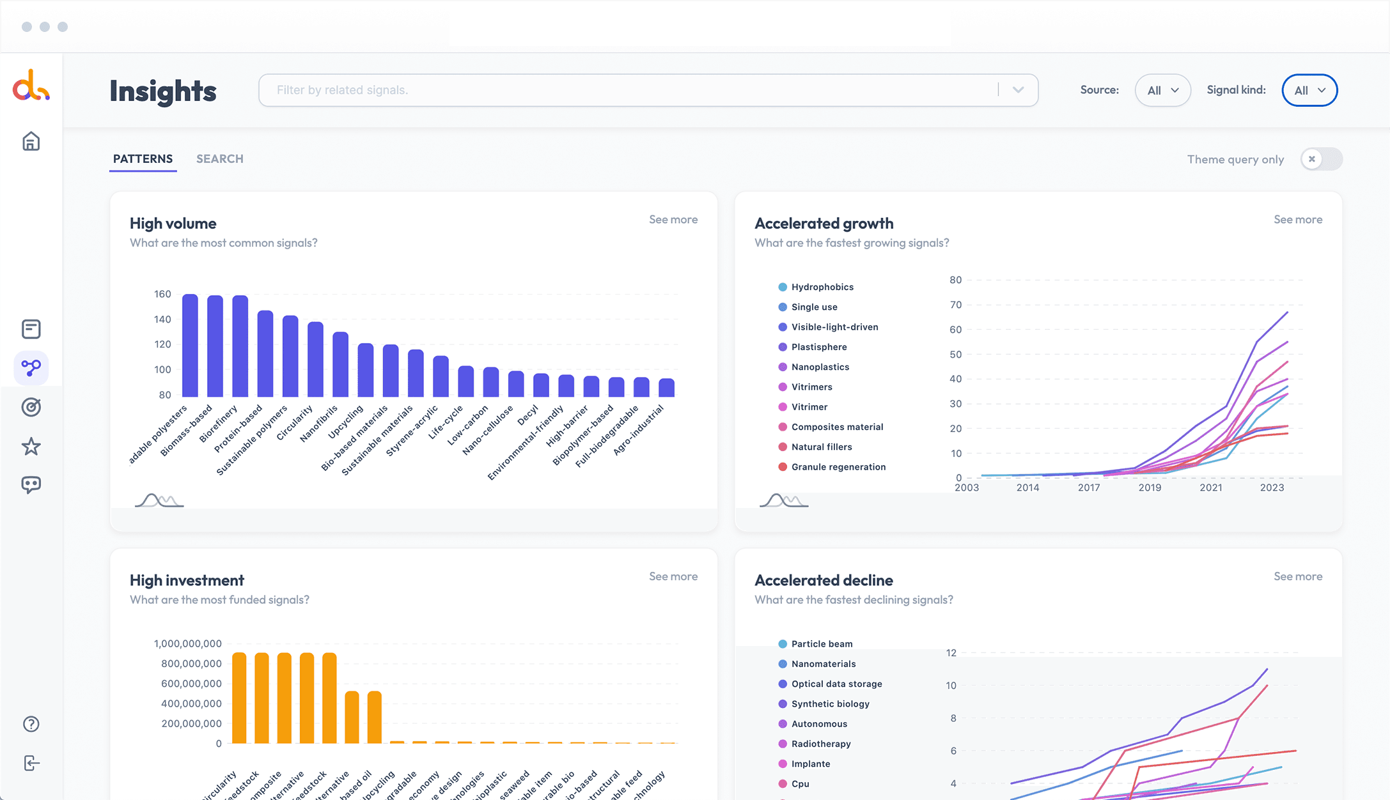Click the Decyl axis label
Image resolution: width=1390 pixels, height=800 pixels.
(x=527, y=415)
